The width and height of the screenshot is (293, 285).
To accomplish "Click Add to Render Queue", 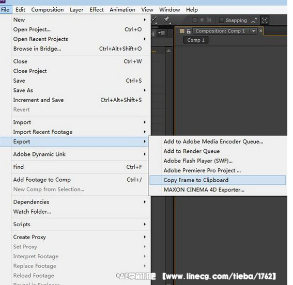I will (x=218, y=151).
